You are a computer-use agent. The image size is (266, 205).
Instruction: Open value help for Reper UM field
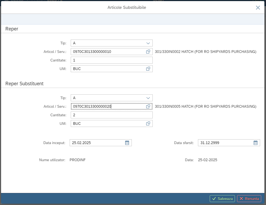pyautogui.click(x=148, y=69)
